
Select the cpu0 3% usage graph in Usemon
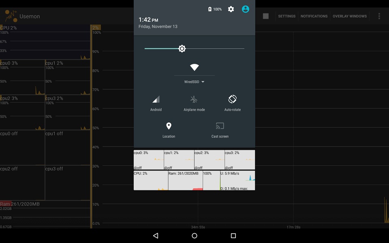(22, 77)
